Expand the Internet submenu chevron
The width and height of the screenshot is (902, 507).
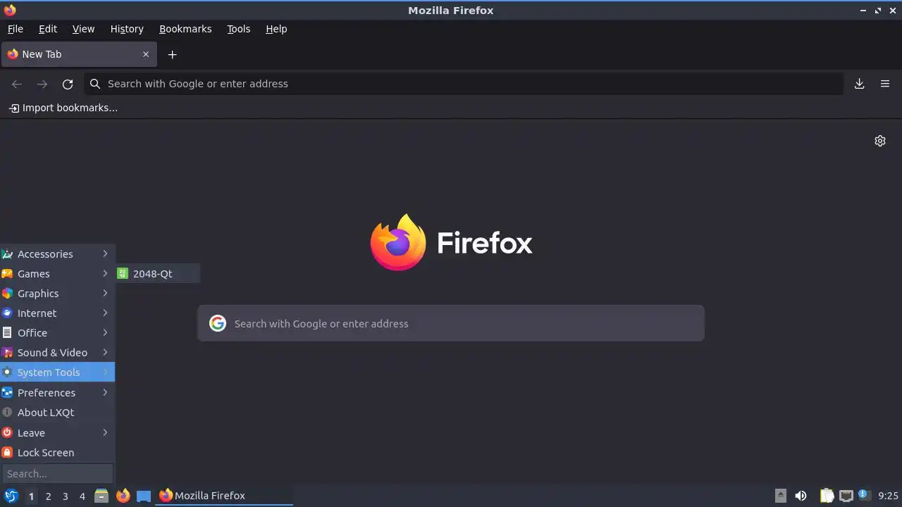tap(105, 313)
